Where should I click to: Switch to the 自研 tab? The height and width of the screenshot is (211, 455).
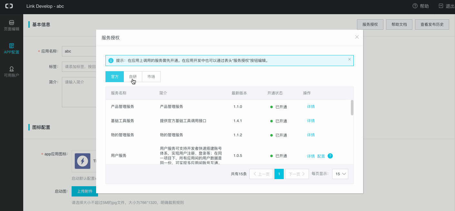[x=133, y=77]
